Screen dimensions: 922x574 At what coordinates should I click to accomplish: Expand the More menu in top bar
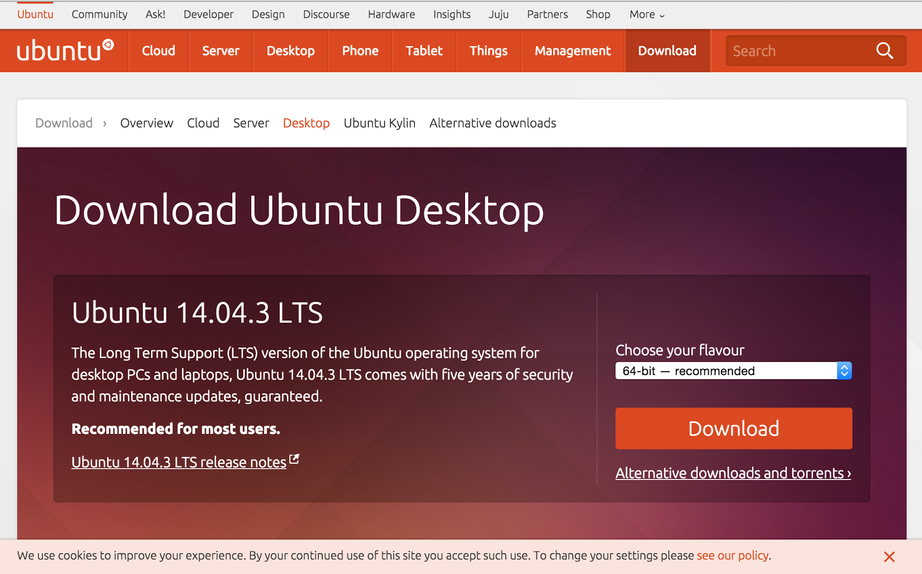pyautogui.click(x=647, y=14)
